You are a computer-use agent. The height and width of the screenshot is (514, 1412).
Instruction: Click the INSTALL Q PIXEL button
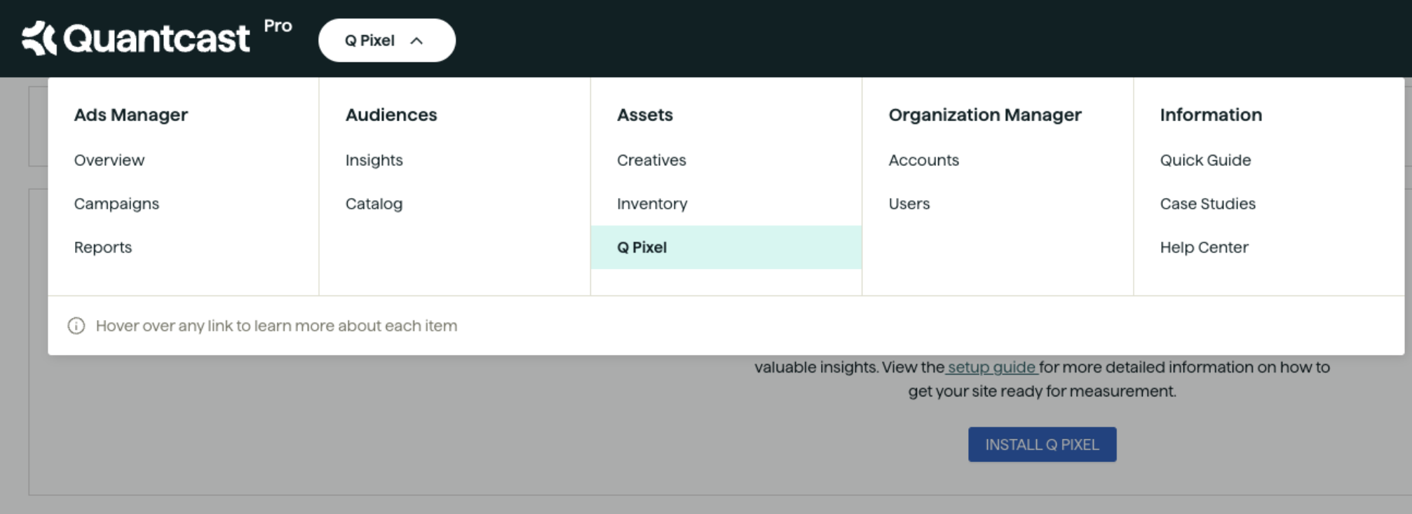(1042, 445)
